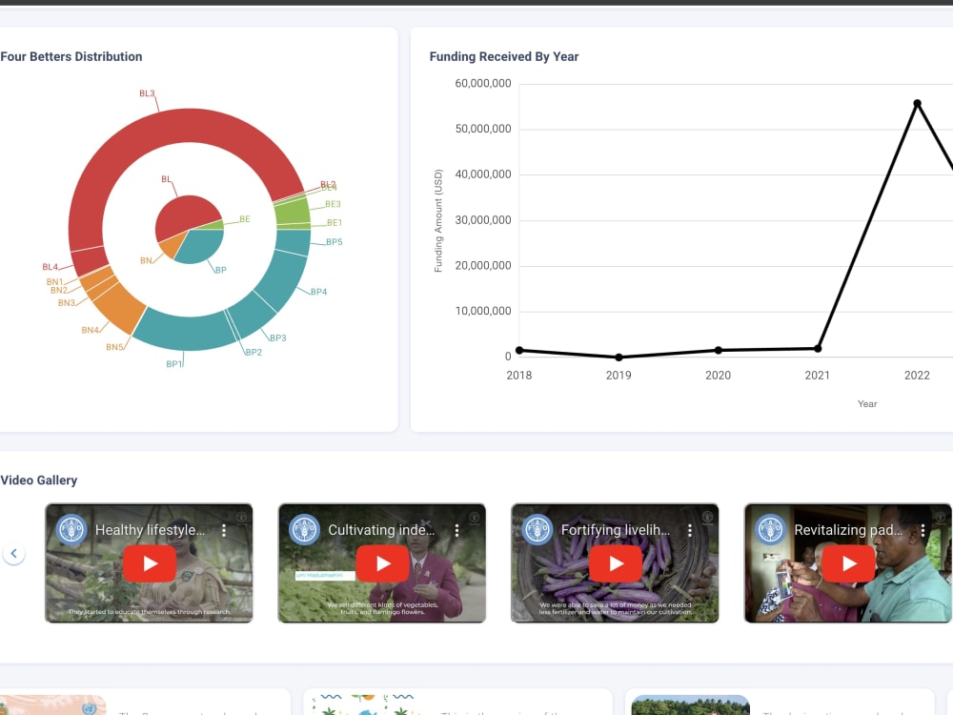This screenshot has width=953, height=715.
Task: Open the Revitalizing pad... video title link
Action: (x=848, y=530)
